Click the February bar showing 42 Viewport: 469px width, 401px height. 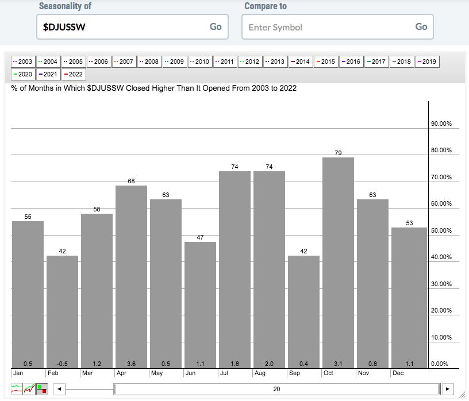tap(62, 311)
